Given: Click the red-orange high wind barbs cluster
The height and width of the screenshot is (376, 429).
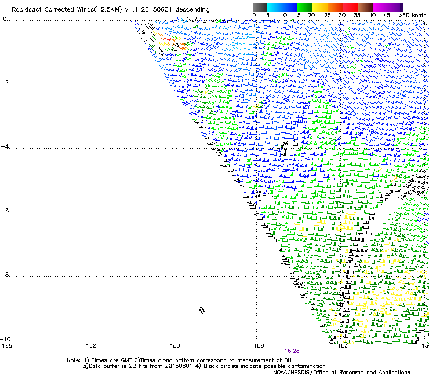Looking at the screenshot, I should click(173, 42).
